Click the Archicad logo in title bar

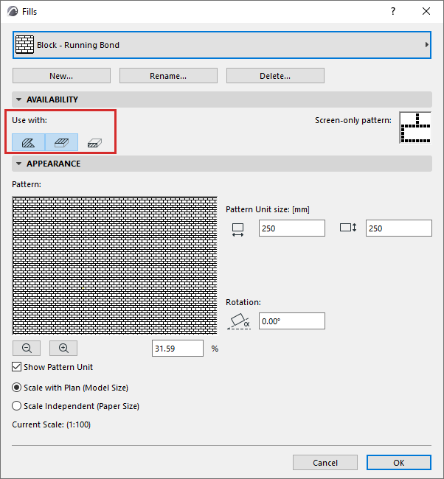(x=13, y=12)
